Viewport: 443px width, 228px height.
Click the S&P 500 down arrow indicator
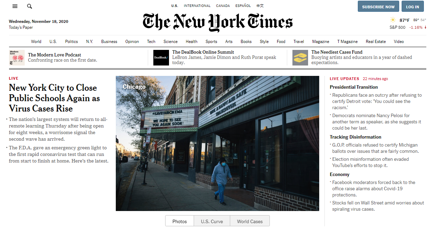pos(425,27)
